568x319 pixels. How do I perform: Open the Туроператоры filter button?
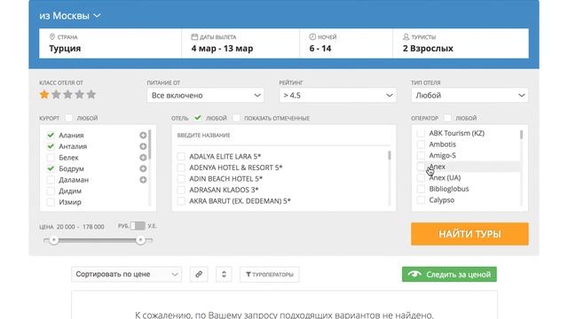270,274
